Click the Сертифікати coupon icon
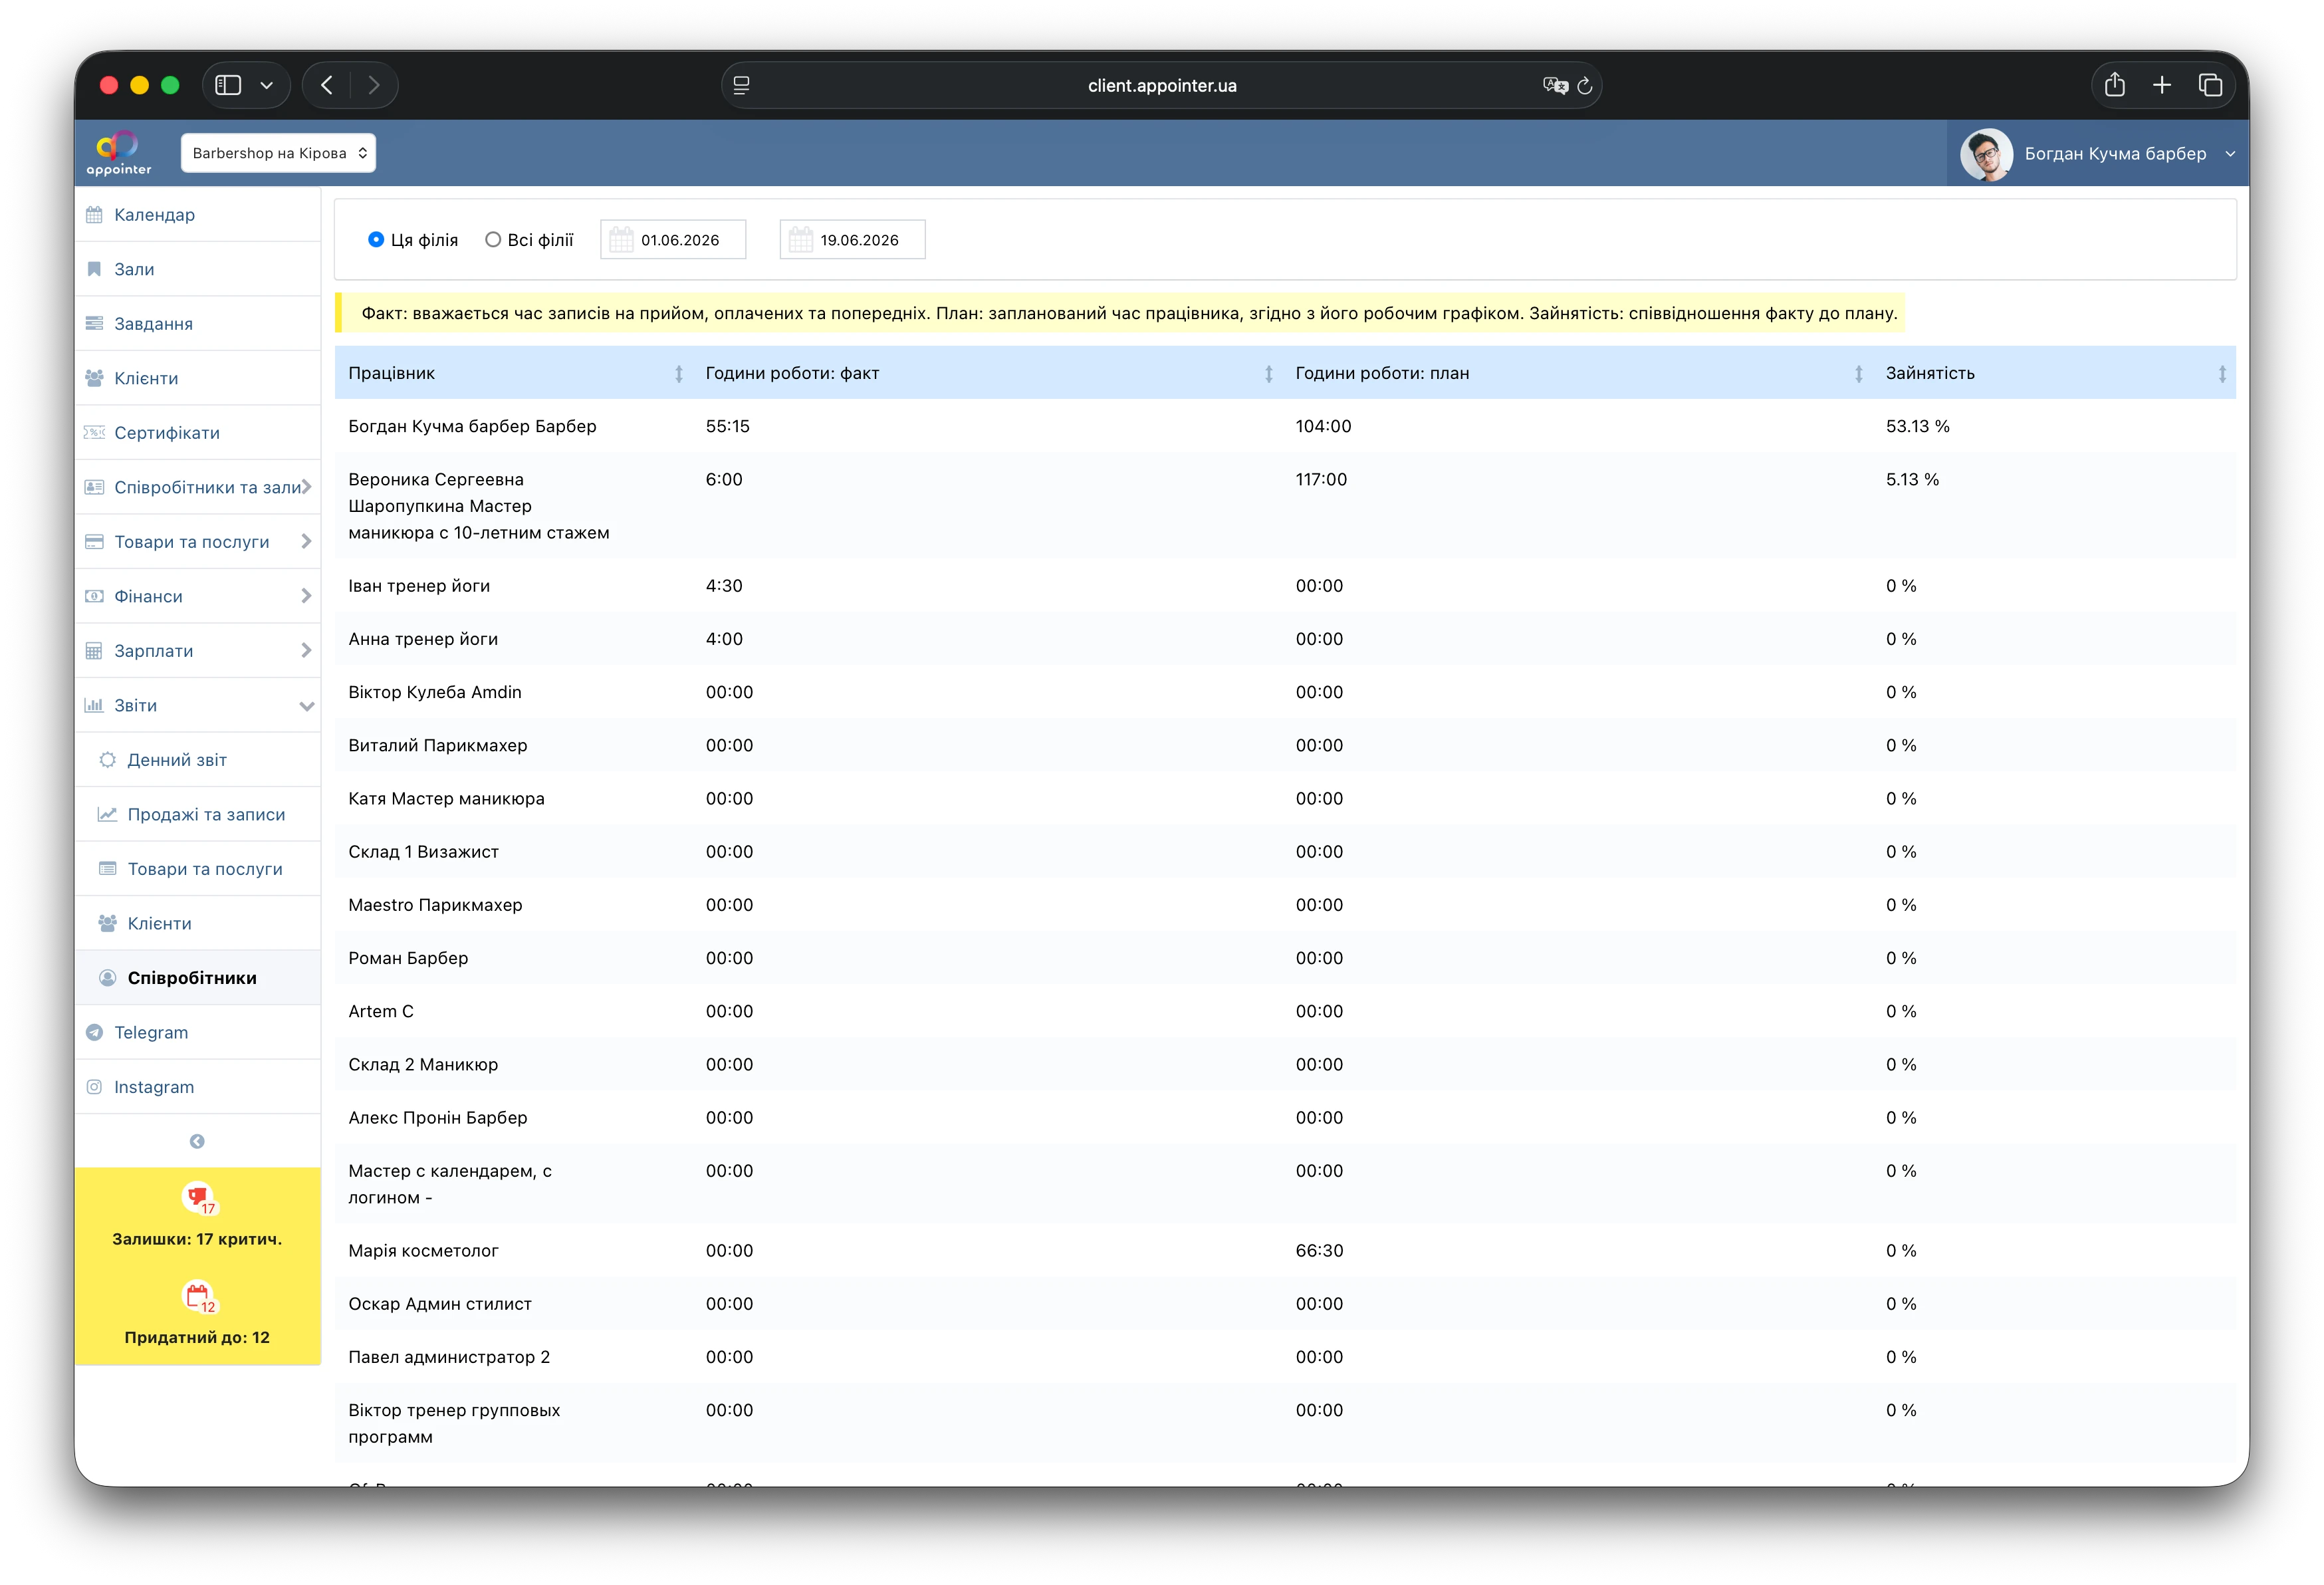 pos(94,432)
